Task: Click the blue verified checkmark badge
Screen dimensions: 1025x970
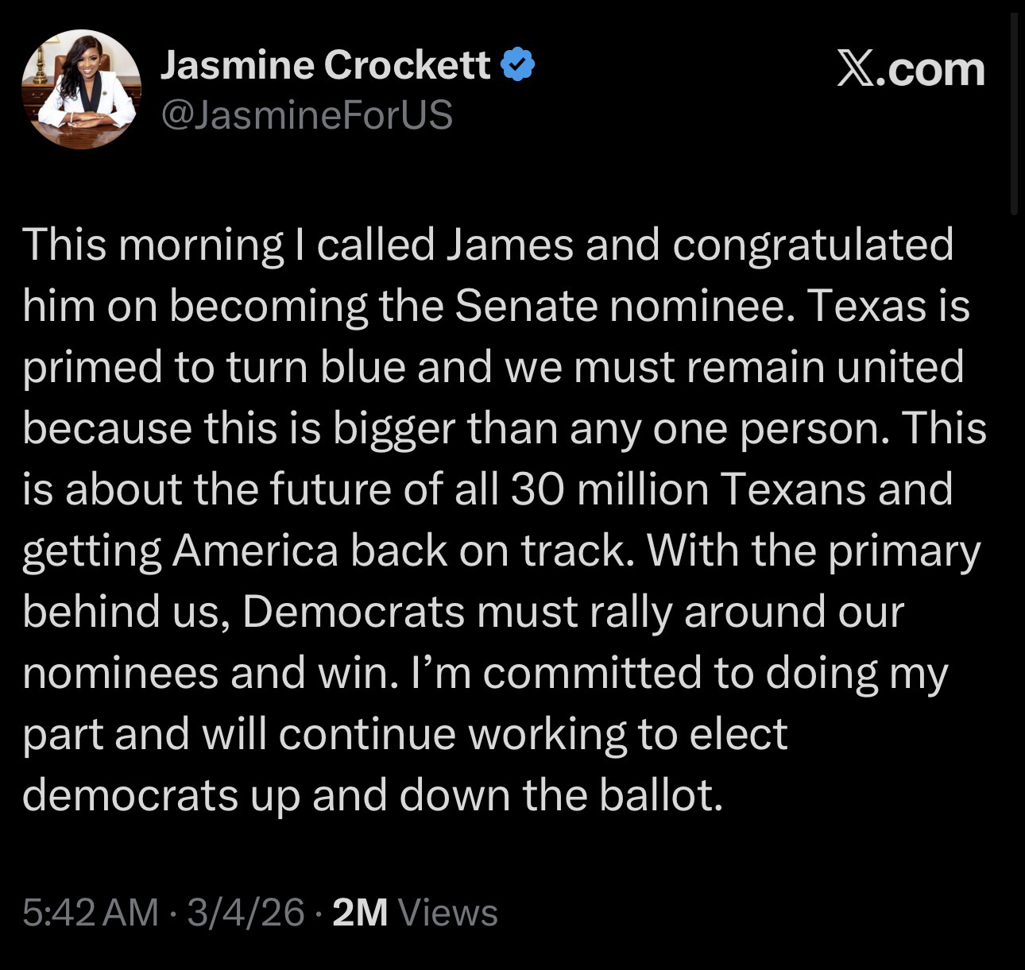Action: (517, 64)
